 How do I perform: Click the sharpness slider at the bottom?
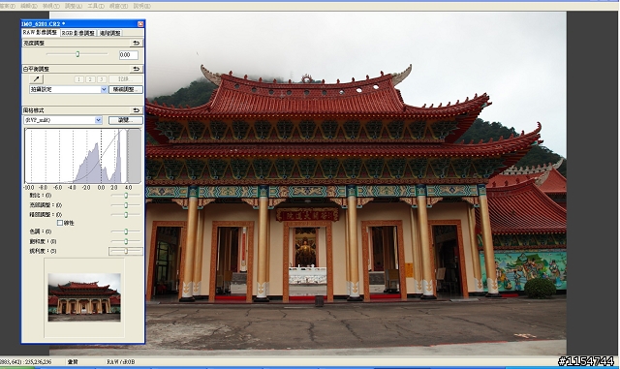point(126,251)
